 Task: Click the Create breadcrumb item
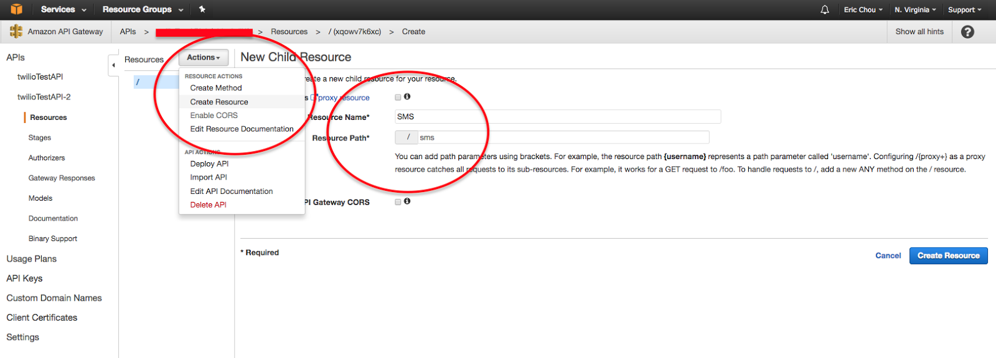[413, 32]
